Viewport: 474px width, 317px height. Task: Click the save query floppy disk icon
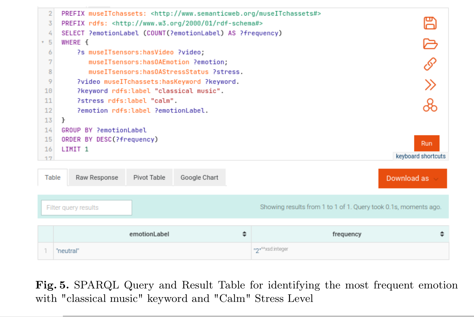click(430, 23)
